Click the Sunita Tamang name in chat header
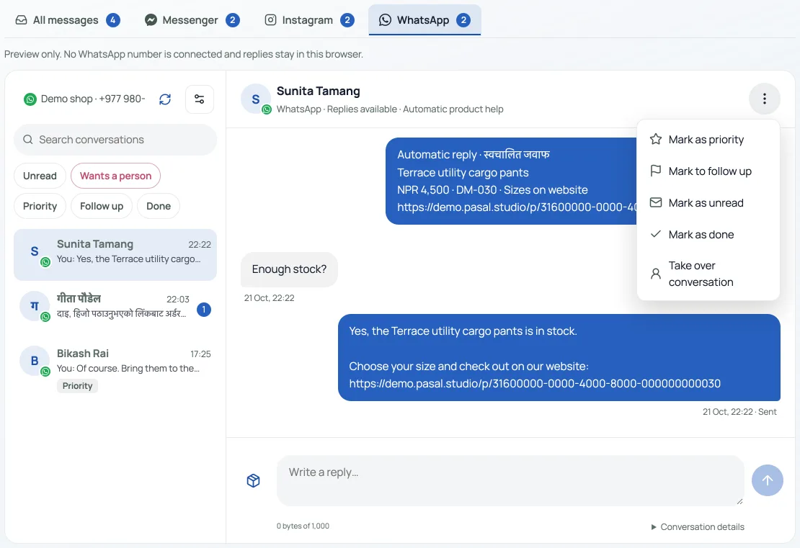Viewport: 800px width, 548px height. 318,91
